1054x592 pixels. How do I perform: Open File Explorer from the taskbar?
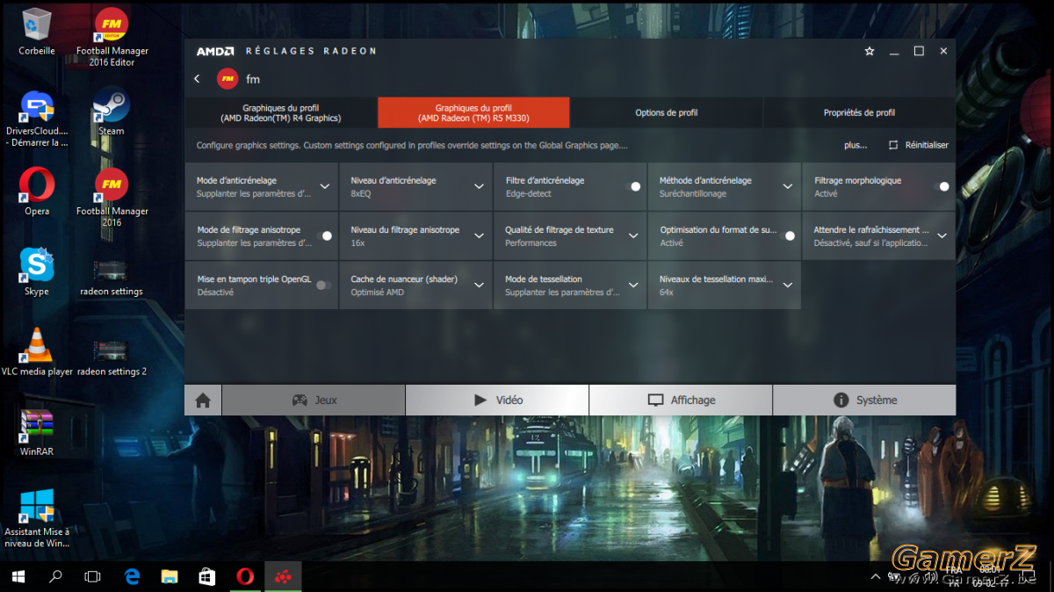[x=170, y=577]
